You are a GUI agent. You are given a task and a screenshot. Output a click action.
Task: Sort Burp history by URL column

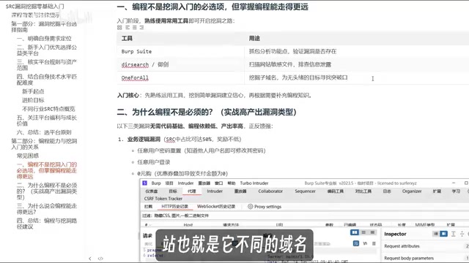pos(279,225)
